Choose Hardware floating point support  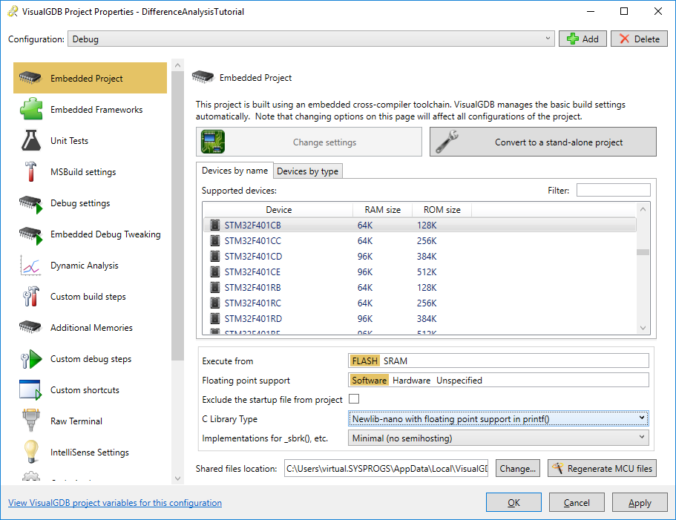(411, 380)
